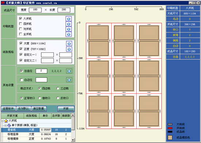Click the 长度 input field showing 280
Image resolution: width=201 pixels, height=143 pixels.
(x=64, y=10)
